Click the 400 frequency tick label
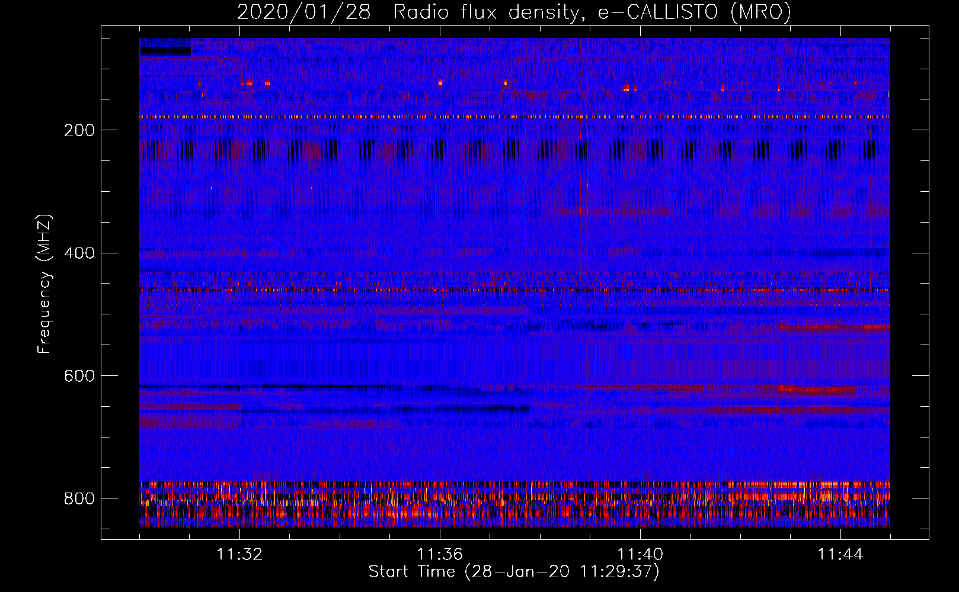The height and width of the screenshot is (592, 959). click(x=79, y=253)
